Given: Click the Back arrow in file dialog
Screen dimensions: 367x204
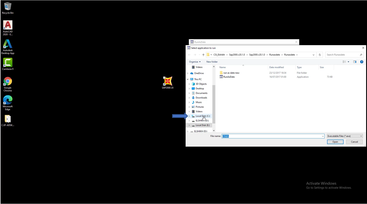Looking at the screenshot, I should coord(190,55).
